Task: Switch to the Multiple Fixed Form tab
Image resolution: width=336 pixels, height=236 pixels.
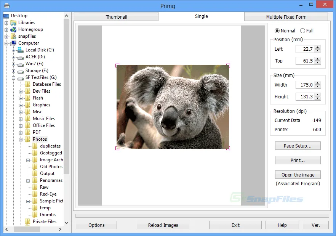Action: coord(286,17)
